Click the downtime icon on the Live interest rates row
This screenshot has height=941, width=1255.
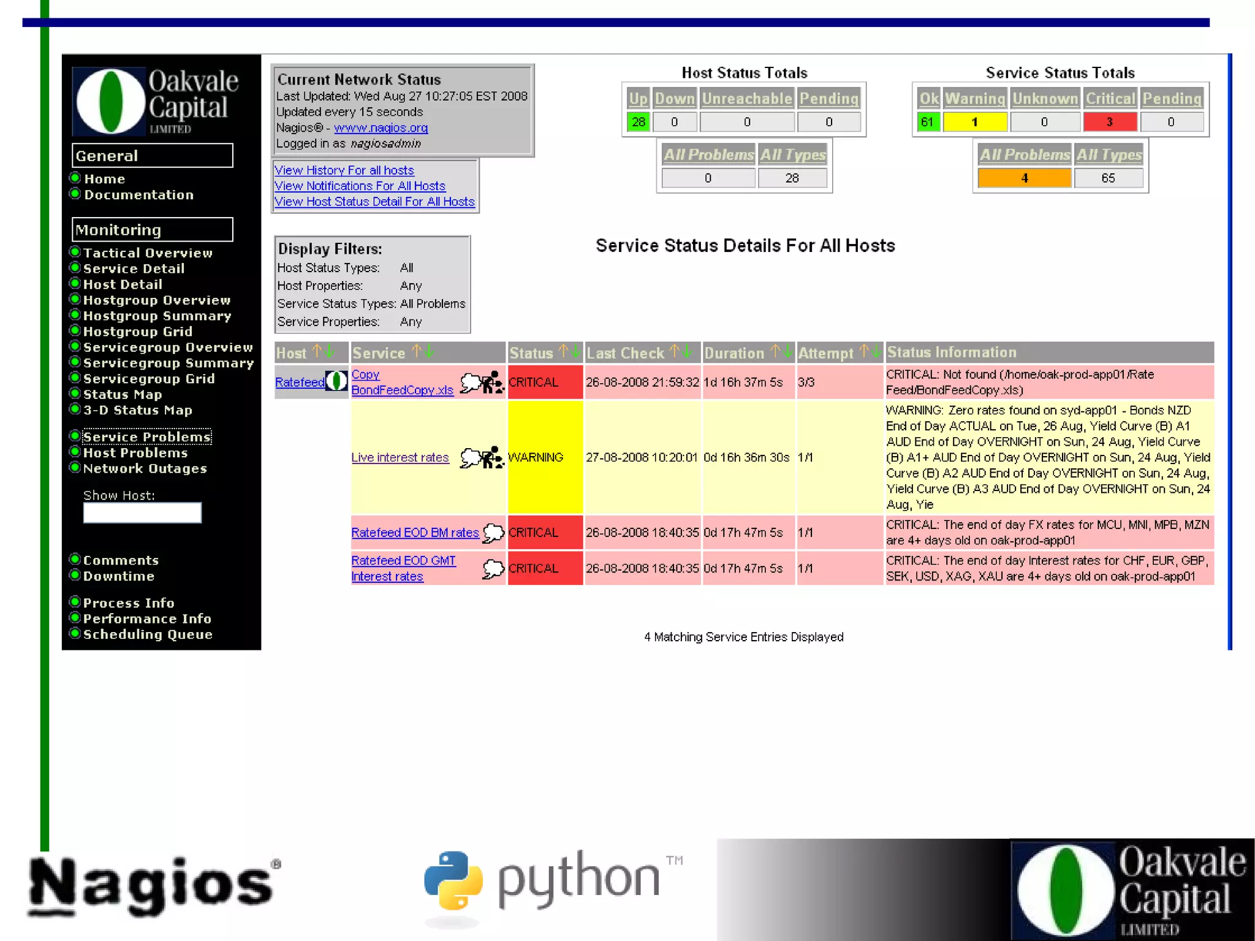coord(492,457)
